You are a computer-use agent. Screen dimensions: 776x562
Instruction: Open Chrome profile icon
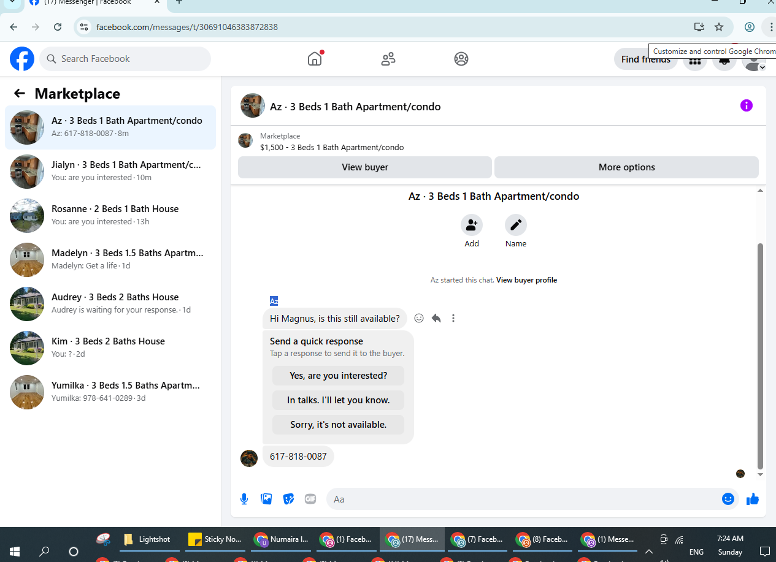(x=750, y=27)
